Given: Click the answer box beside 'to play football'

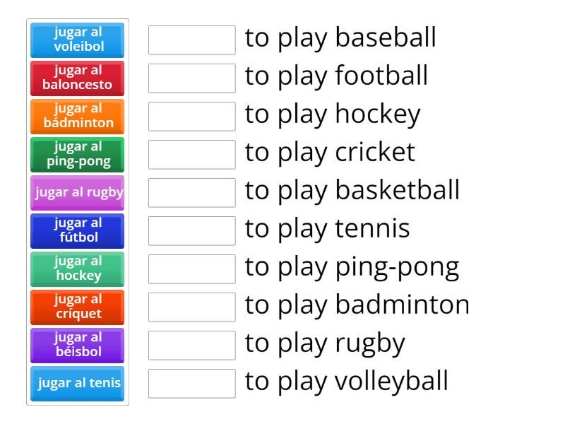Looking at the screenshot, I should pyautogui.click(x=191, y=78).
